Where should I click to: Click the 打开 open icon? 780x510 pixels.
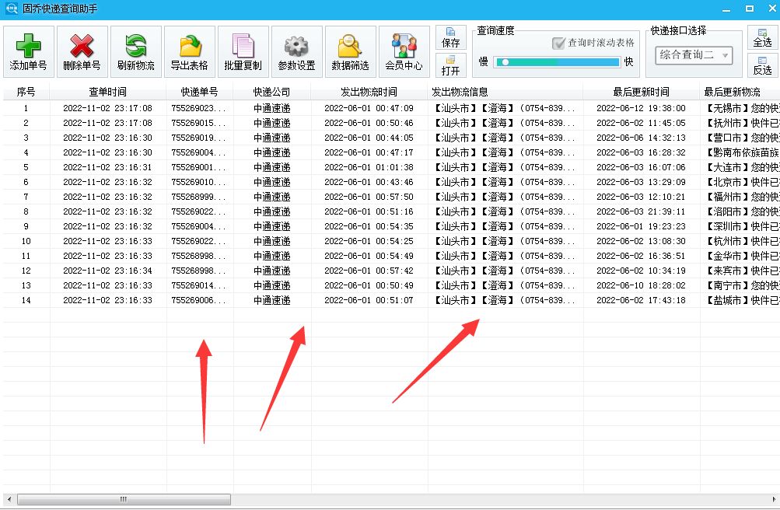(450, 67)
